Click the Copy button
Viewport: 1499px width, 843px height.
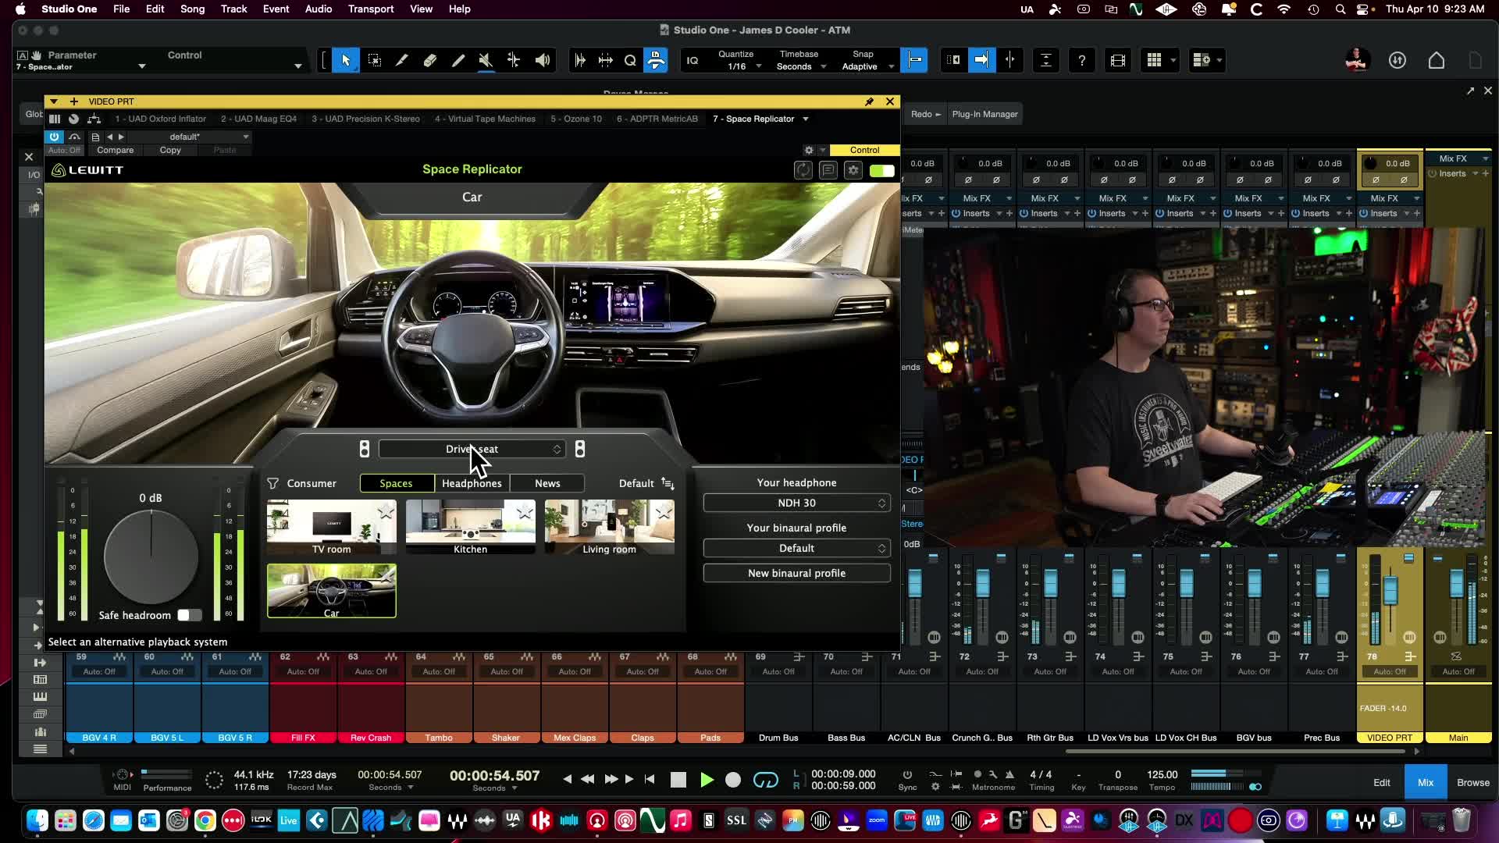pos(170,150)
